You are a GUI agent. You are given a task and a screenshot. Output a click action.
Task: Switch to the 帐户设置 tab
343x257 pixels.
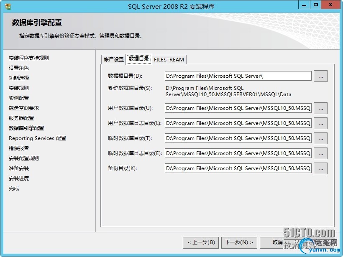(114, 59)
